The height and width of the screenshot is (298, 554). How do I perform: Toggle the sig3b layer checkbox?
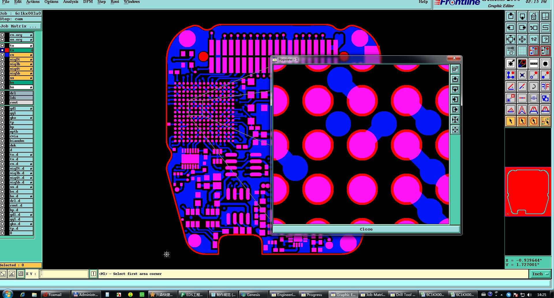click(2, 64)
